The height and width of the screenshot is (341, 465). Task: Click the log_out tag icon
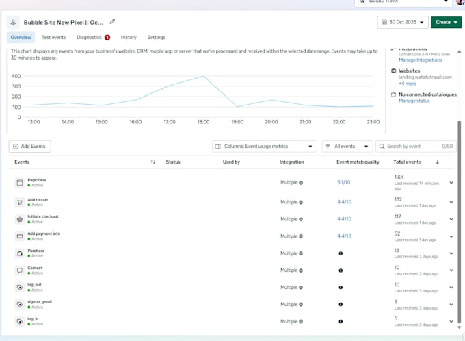pyautogui.click(x=20, y=287)
